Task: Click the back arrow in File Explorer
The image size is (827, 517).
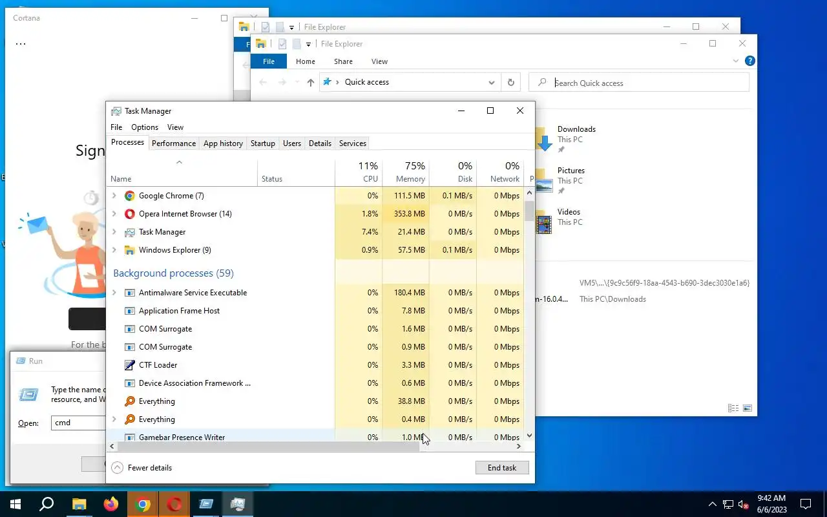Action: pos(263,82)
